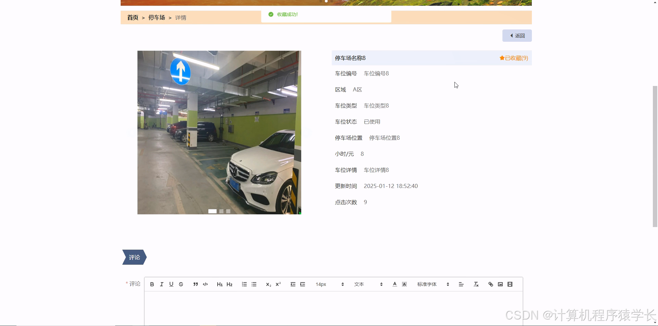This screenshot has height=326, width=658.
Task: Click the 车位编号8 value
Action: click(x=376, y=74)
